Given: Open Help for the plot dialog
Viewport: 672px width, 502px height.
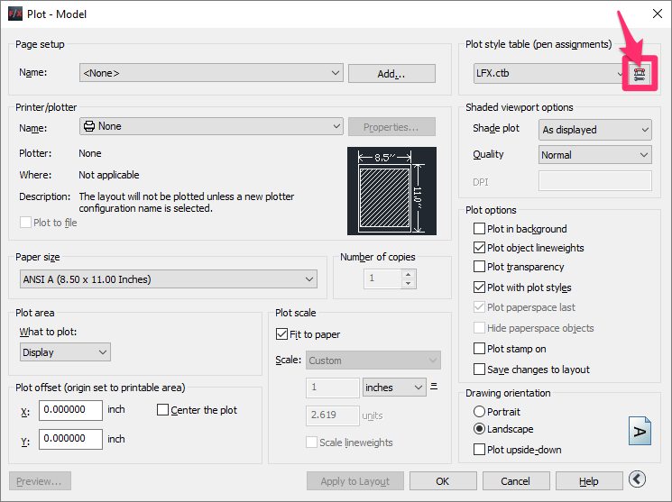Looking at the screenshot, I should click(x=589, y=481).
